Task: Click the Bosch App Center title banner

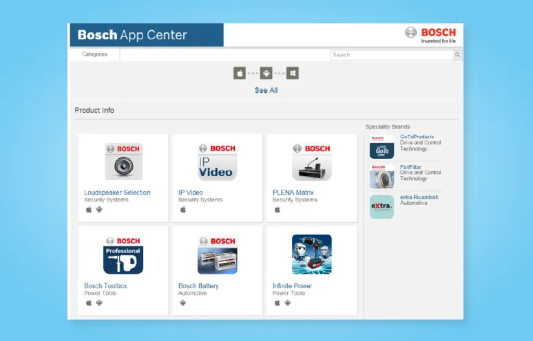Action: point(147,35)
